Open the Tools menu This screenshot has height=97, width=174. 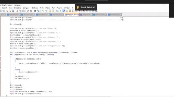click(42, 8)
